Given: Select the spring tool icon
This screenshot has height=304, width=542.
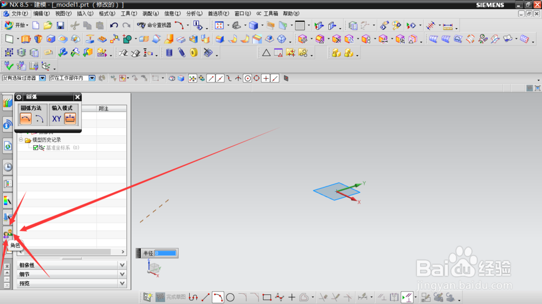Looking at the screenshot, I should (182, 53).
